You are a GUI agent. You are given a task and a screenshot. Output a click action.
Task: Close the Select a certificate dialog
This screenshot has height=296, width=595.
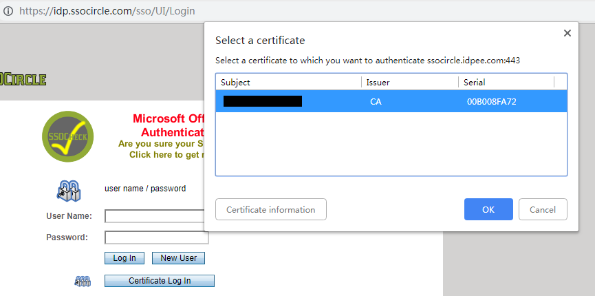(567, 34)
